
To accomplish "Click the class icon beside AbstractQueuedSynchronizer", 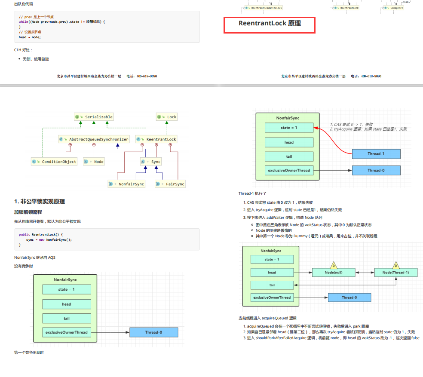I will coord(61,139).
